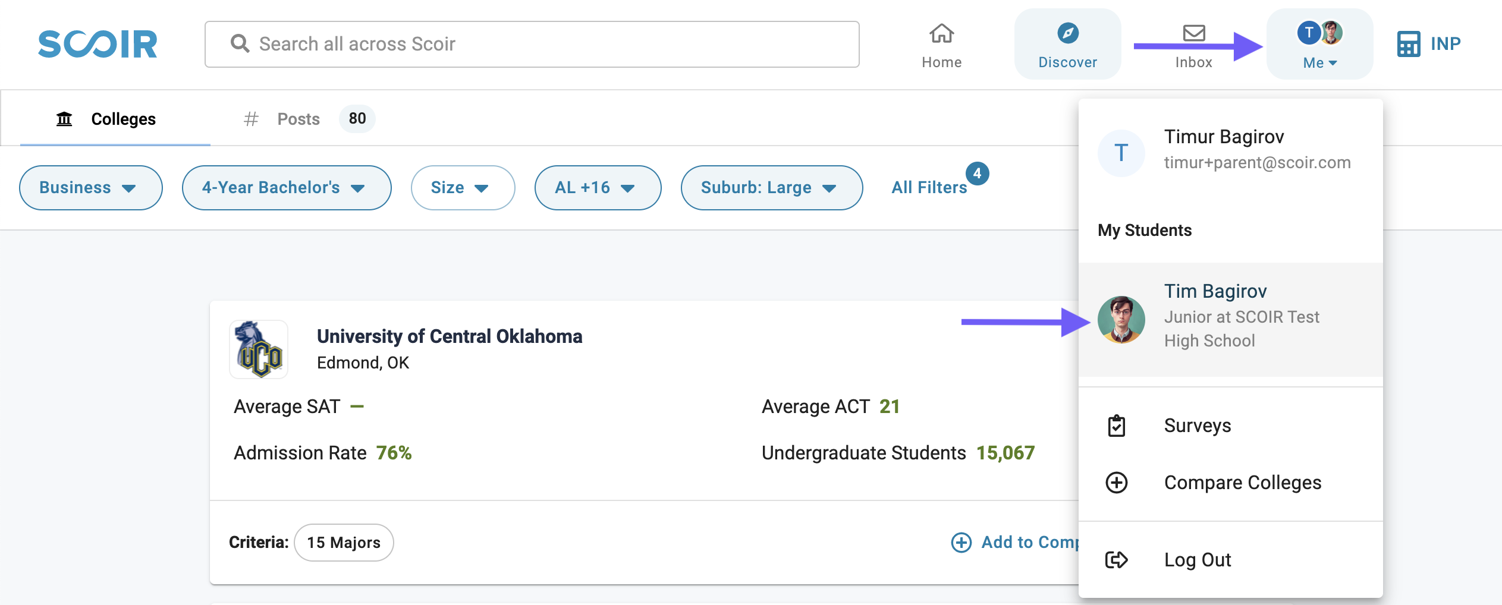The image size is (1502, 605).
Task: Click the calculator INP icon
Action: tap(1408, 44)
